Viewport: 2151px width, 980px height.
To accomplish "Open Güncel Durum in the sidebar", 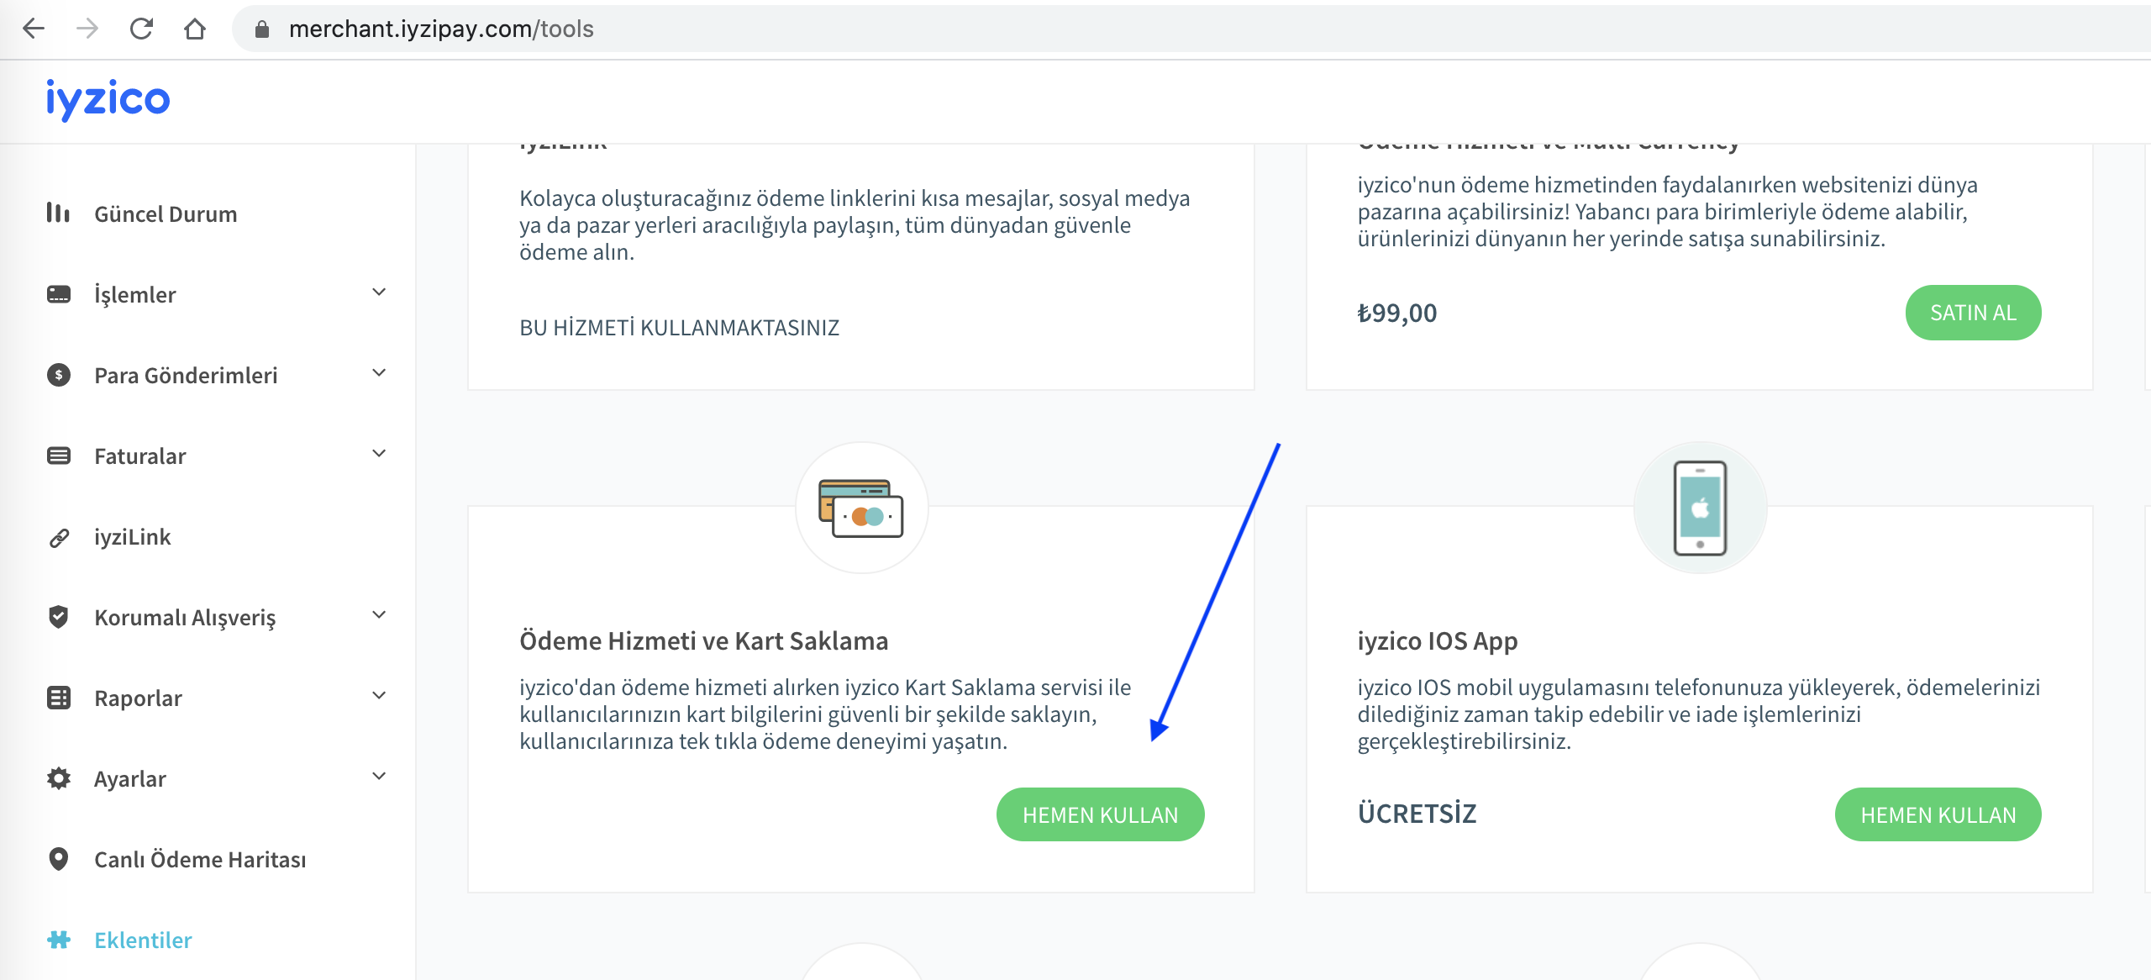I will tap(166, 214).
